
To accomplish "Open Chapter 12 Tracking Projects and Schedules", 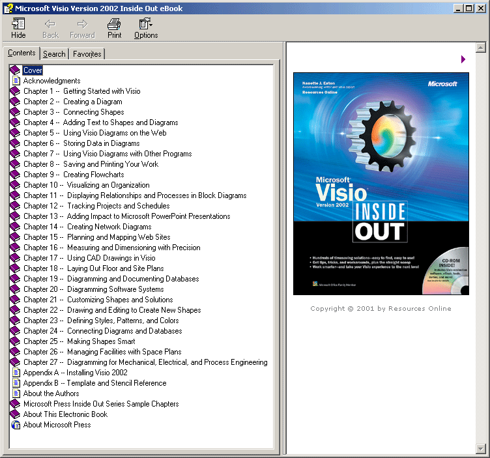I will point(96,206).
